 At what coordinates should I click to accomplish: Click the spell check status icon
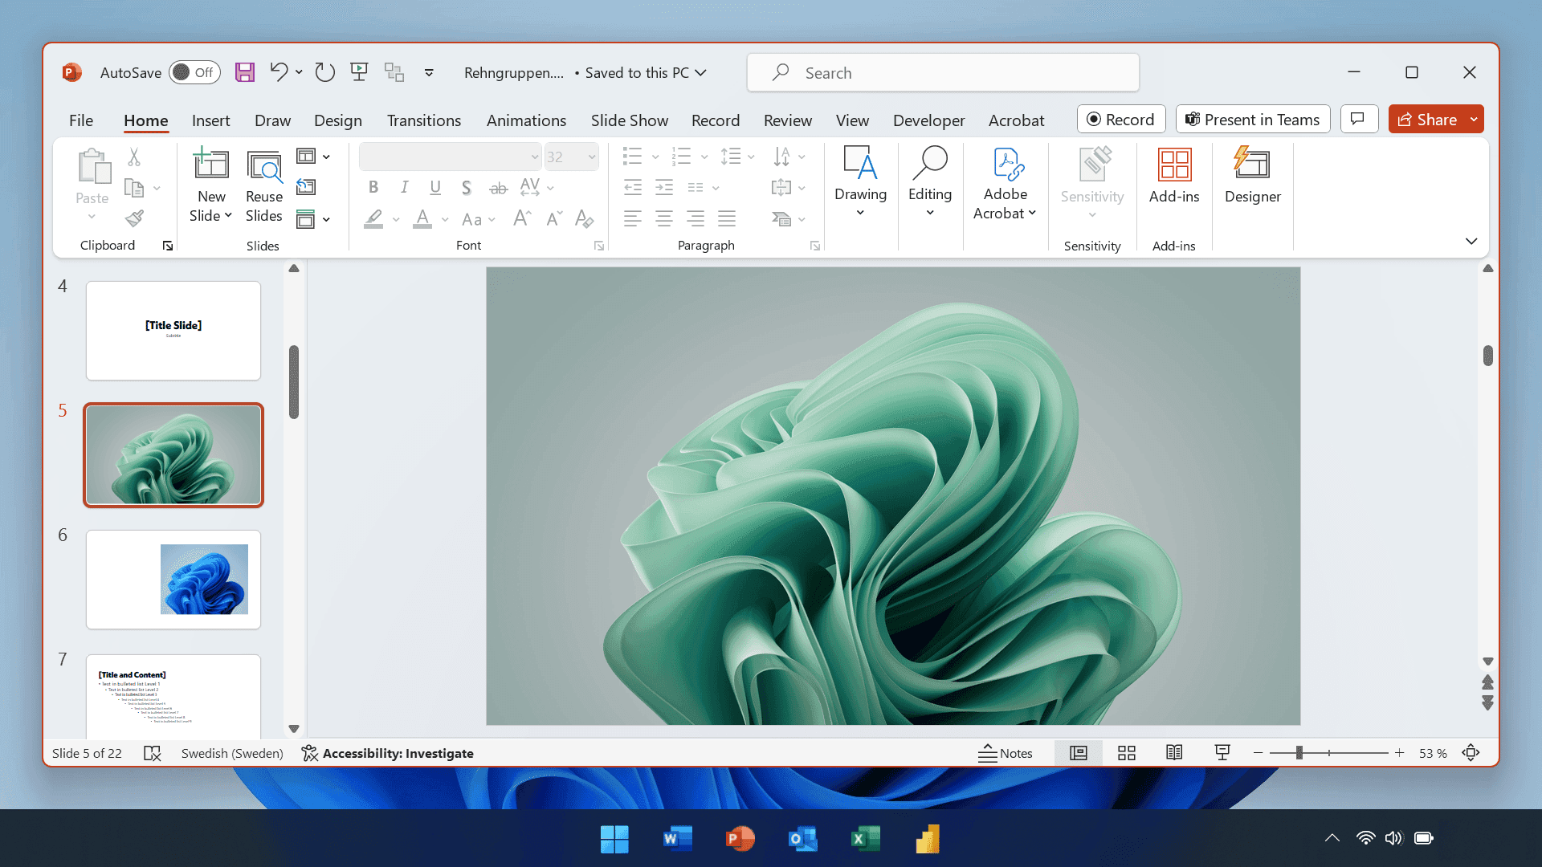tap(152, 753)
